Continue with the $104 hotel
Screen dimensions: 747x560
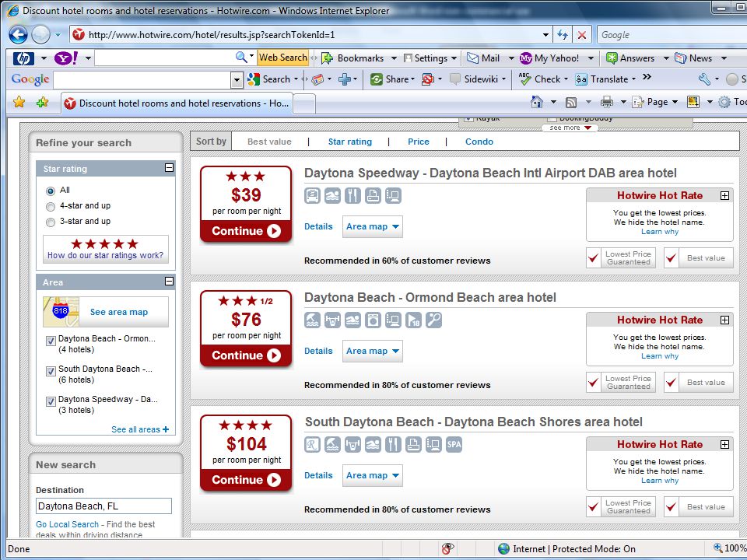click(x=246, y=480)
